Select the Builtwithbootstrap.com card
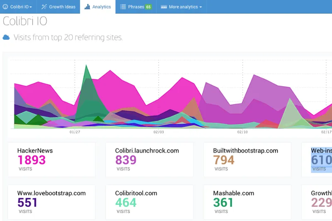This screenshot has width=332, height=221. click(x=247, y=160)
